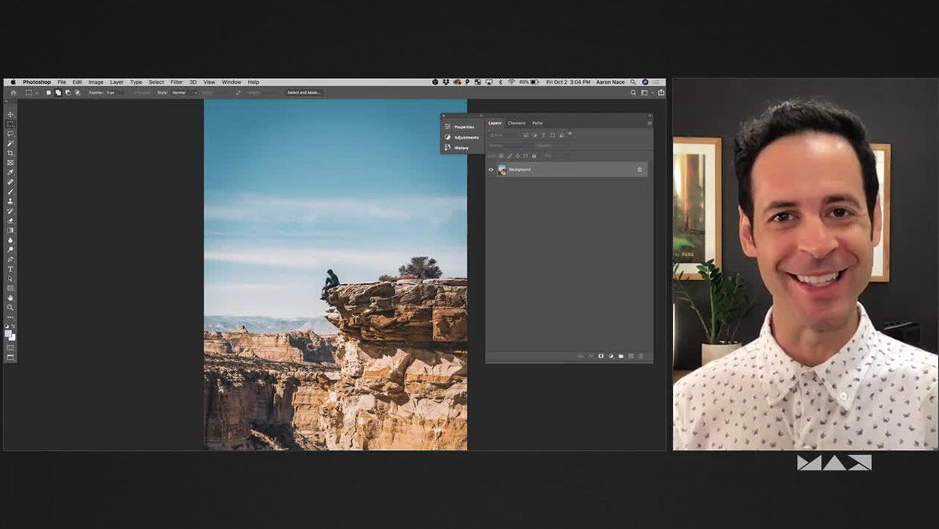The height and width of the screenshot is (529, 939).
Task: Select the Rectangle shape tool
Action: (x=10, y=288)
